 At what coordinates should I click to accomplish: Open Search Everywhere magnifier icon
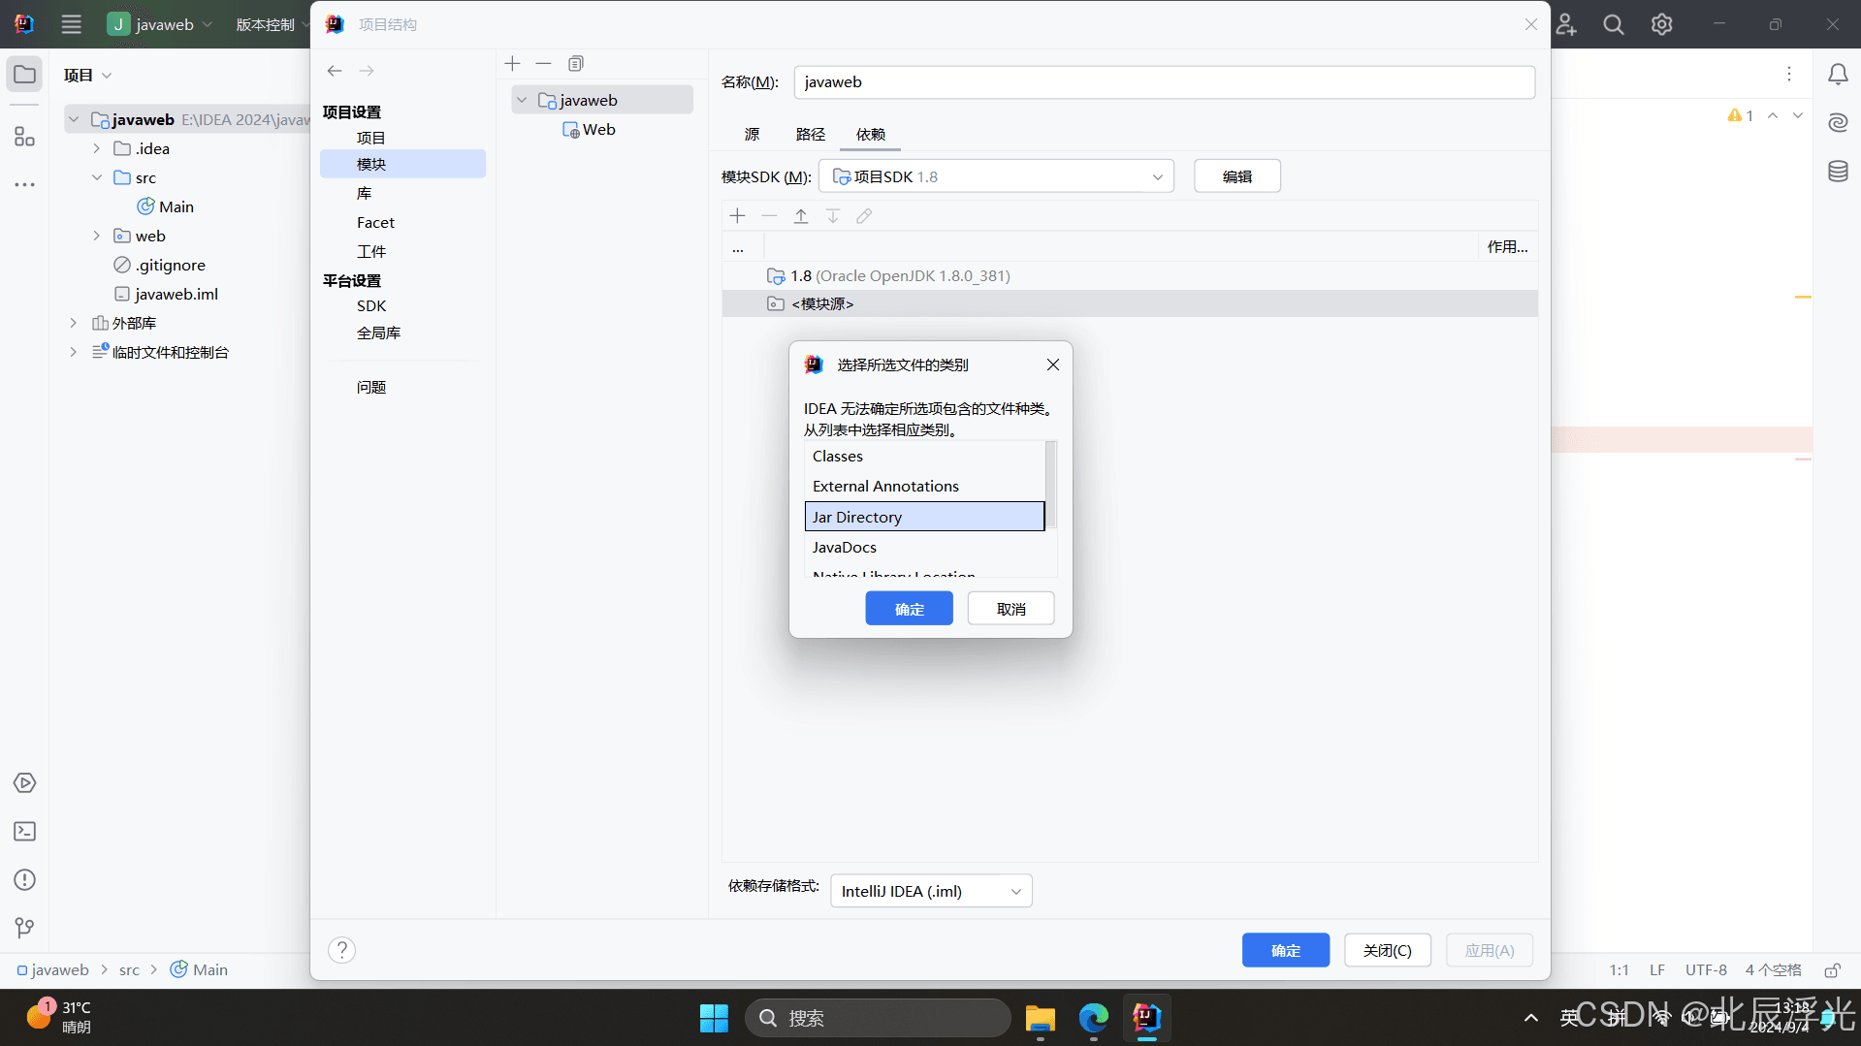tap(1614, 24)
